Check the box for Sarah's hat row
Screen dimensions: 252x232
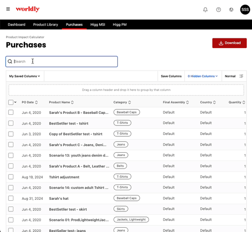[11, 198]
